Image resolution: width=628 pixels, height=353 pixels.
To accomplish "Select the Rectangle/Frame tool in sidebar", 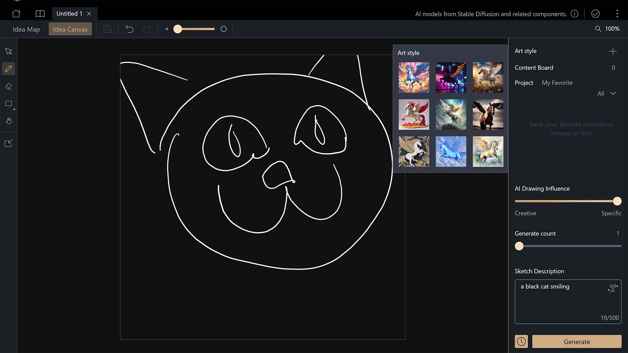I will point(9,104).
